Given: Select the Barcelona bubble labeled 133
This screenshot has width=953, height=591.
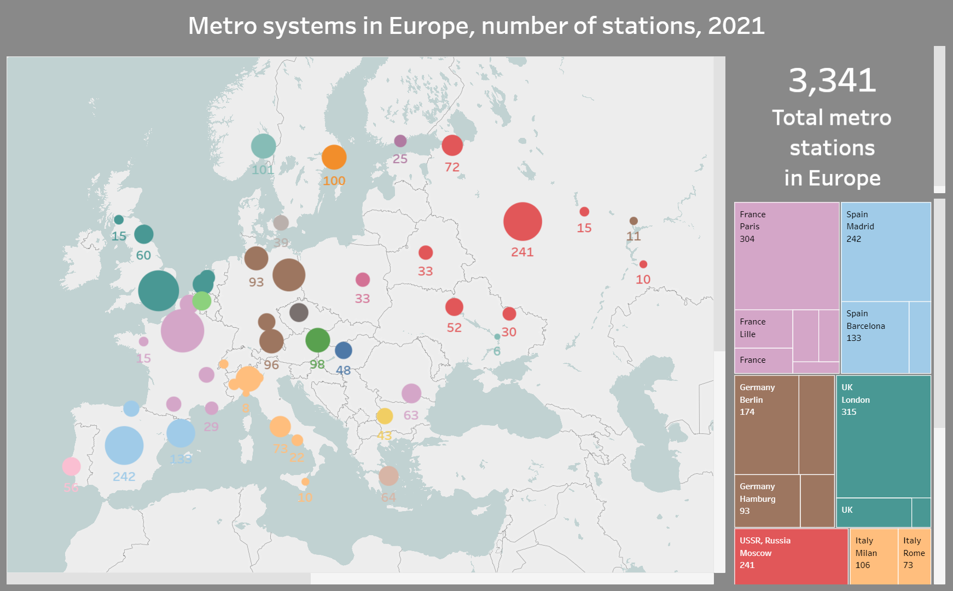Looking at the screenshot, I should [x=181, y=433].
